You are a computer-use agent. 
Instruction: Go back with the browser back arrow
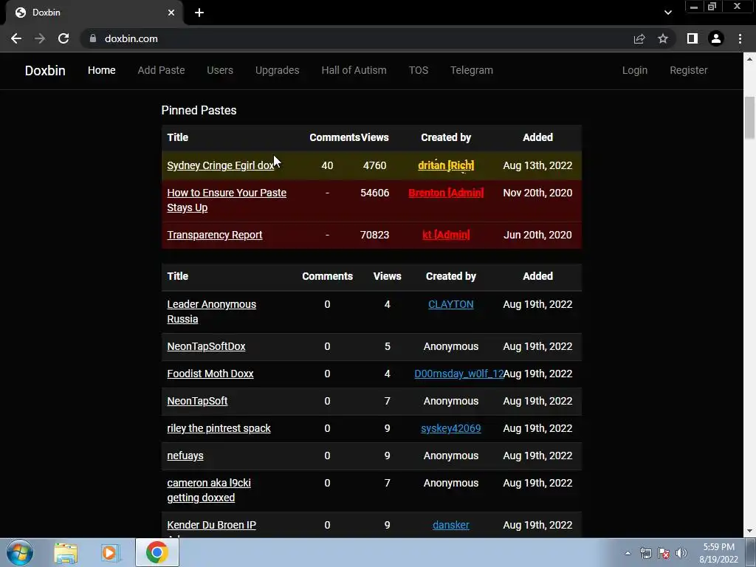16,38
